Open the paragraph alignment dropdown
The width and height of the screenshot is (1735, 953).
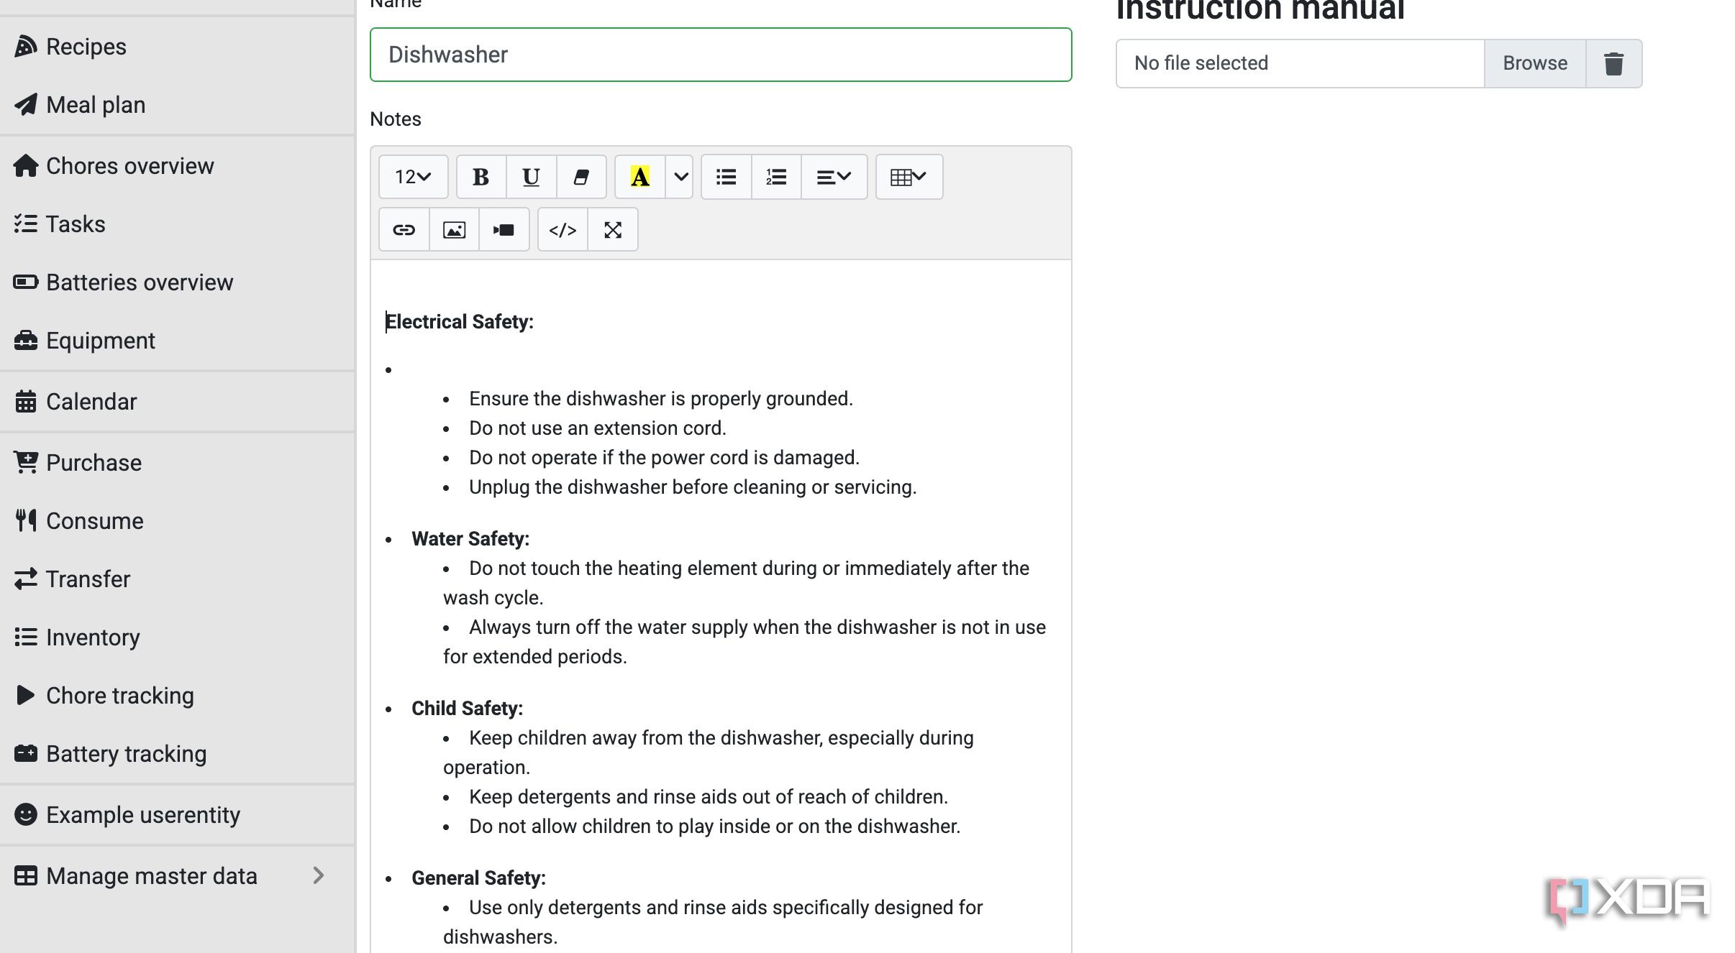pyautogui.click(x=834, y=177)
